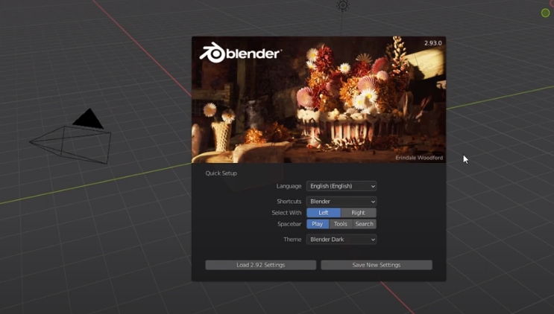Image resolution: width=554 pixels, height=314 pixels.
Task: Set Spacebar action to Tools
Action: [341, 224]
